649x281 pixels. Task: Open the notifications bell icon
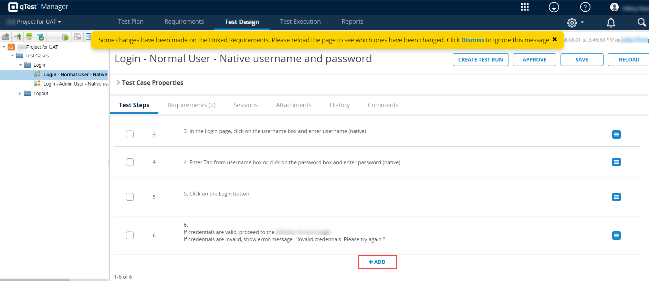coord(611,23)
